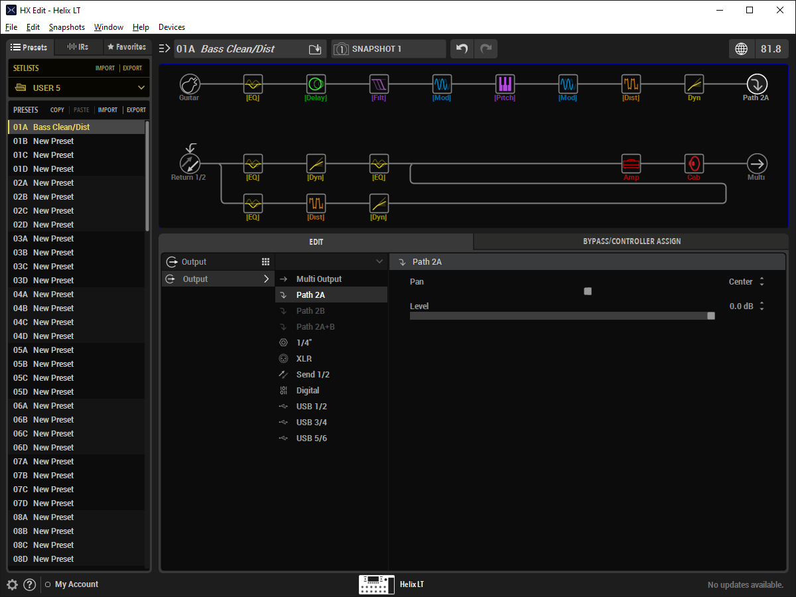Select the Send 1/2 output option
The height and width of the screenshot is (597, 796).
[331, 375]
